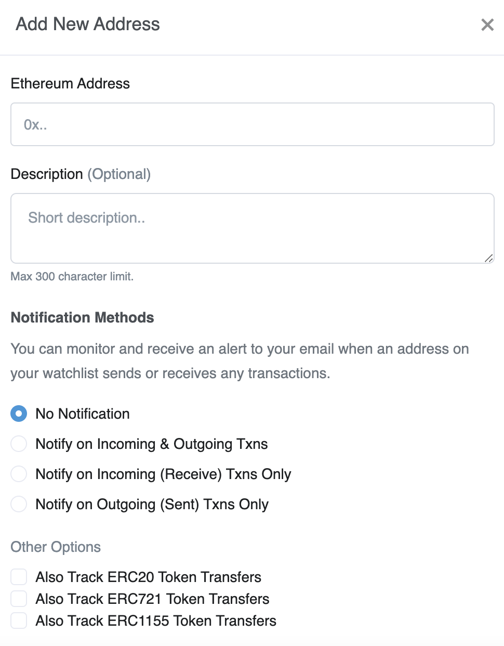
Task: Choose the Incoming & Outgoing Txns radio circle
Action: click(19, 444)
